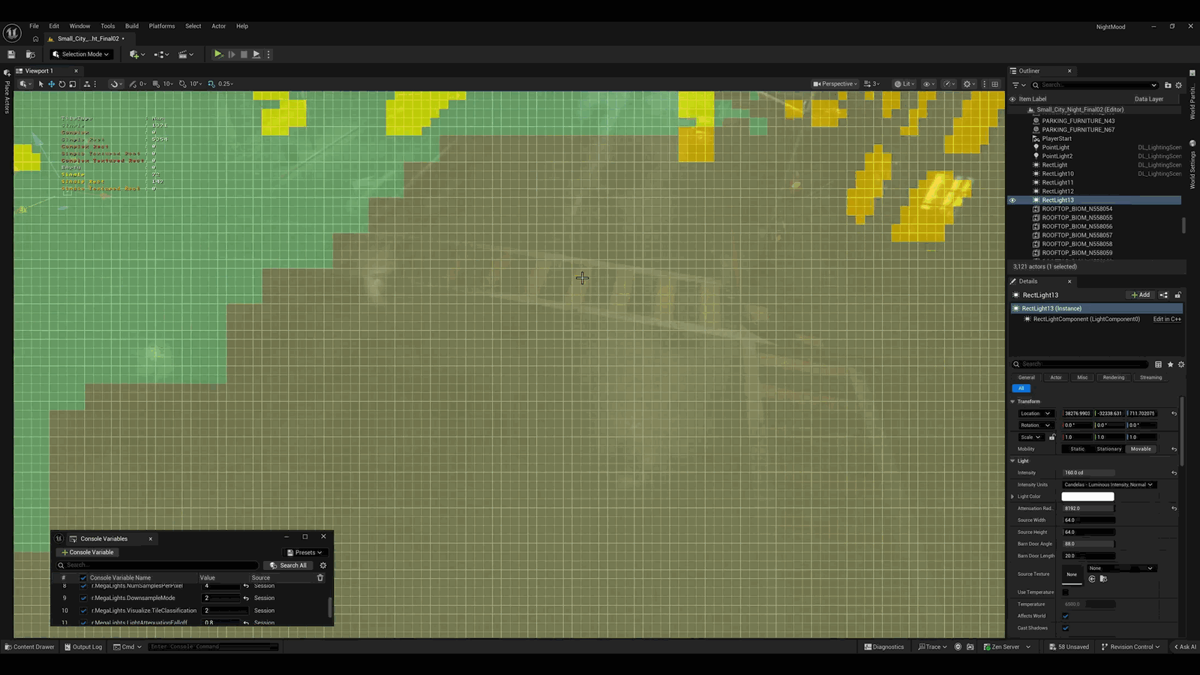Click the Add component button in Details
The width and height of the screenshot is (1200, 675).
1140,295
